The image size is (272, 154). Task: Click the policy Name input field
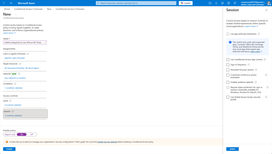tap(23, 42)
